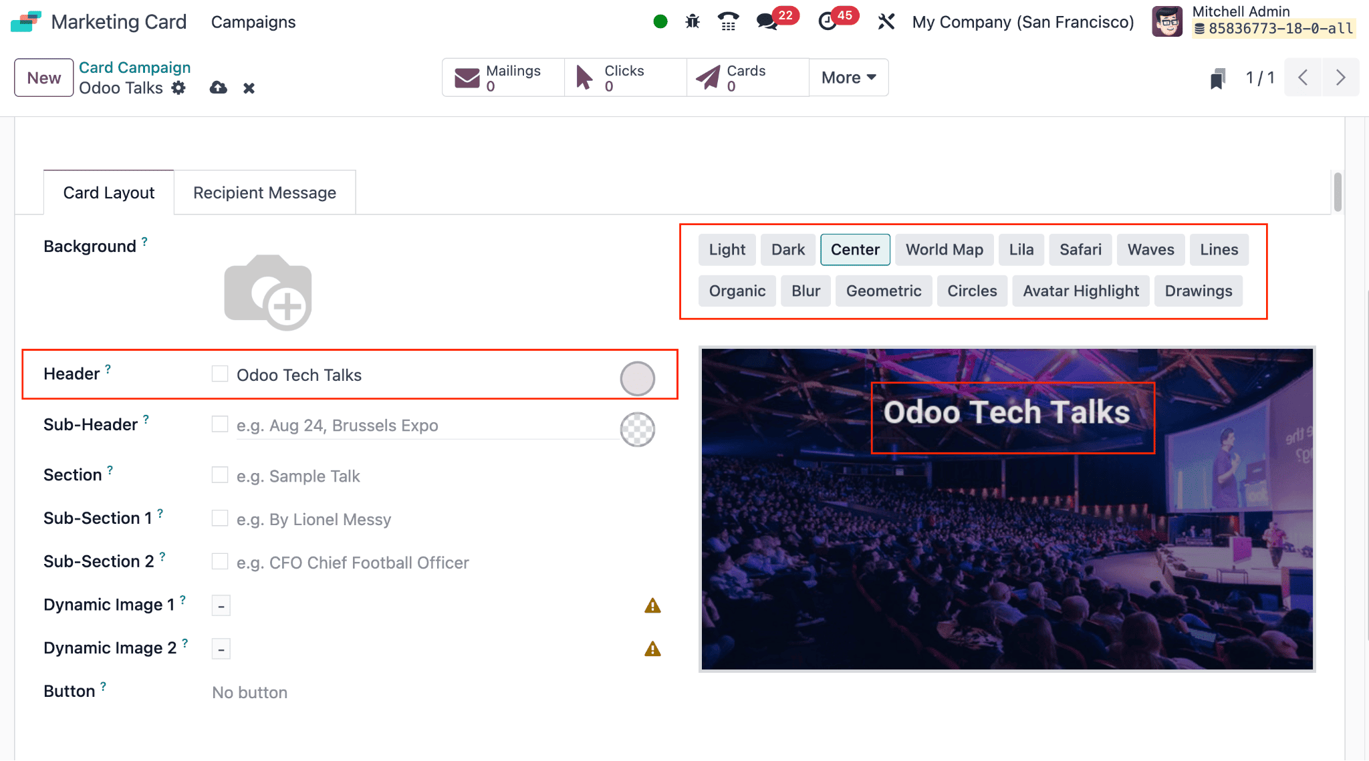The width and height of the screenshot is (1369, 761).
Task: Click the Clicks cursor icon
Action: pos(584,78)
